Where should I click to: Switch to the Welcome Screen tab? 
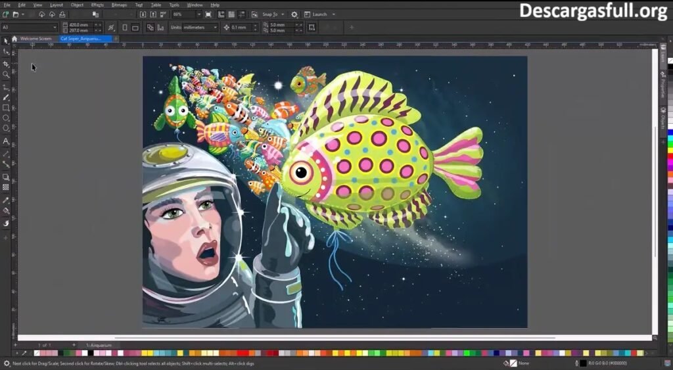35,39
